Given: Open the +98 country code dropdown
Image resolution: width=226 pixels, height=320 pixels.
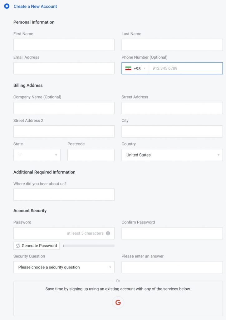Looking at the screenshot, I should [x=135, y=68].
